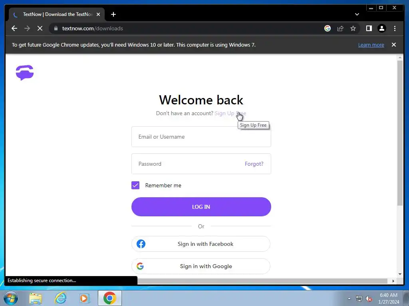Focus the Password field

(201, 164)
